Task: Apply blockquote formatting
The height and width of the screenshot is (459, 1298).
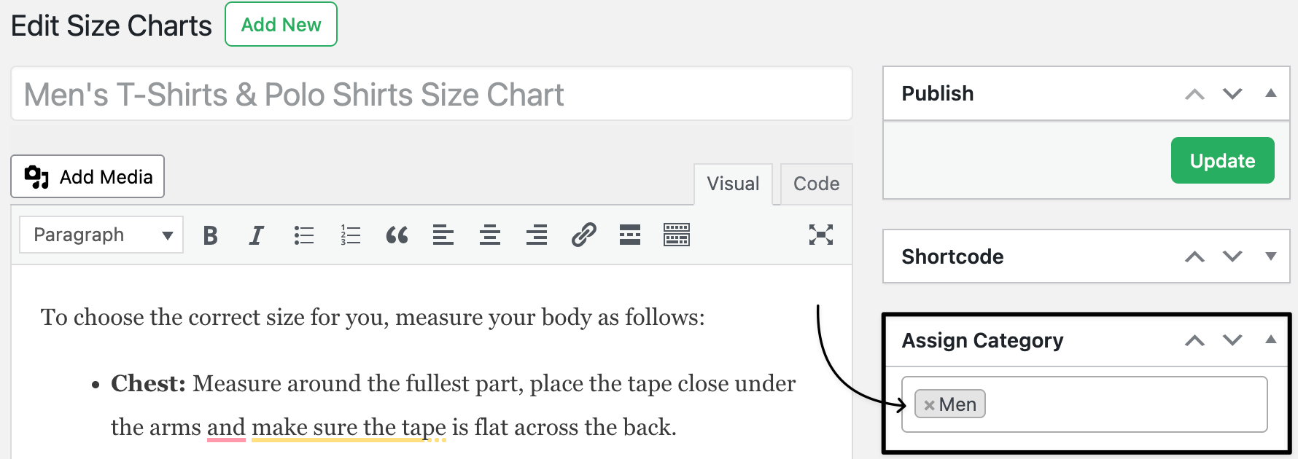Action: pyautogui.click(x=397, y=235)
